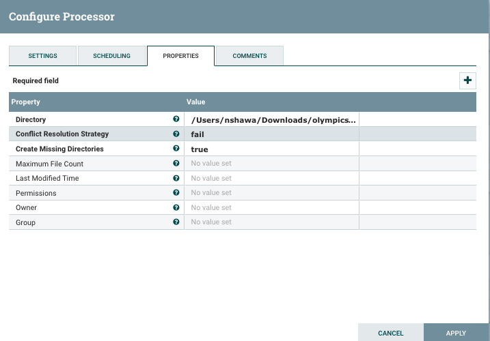Cancel the processor configuration
This screenshot has height=341, width=490.
(390, 333)
